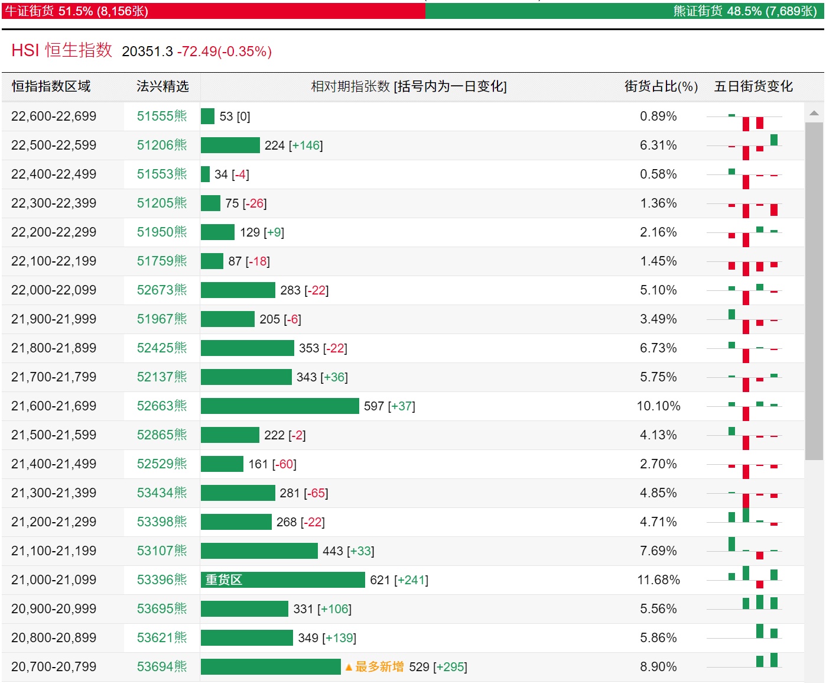Viewport: 826px width, 683px height.
Task: Click the 五日街货变化 column header
Action: [754, 86]
